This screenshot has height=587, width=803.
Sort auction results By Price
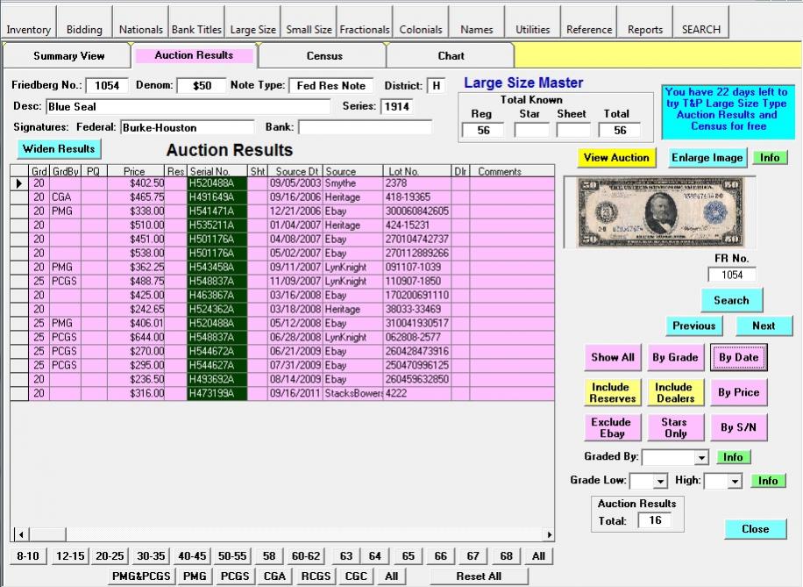tap(738, 392)
